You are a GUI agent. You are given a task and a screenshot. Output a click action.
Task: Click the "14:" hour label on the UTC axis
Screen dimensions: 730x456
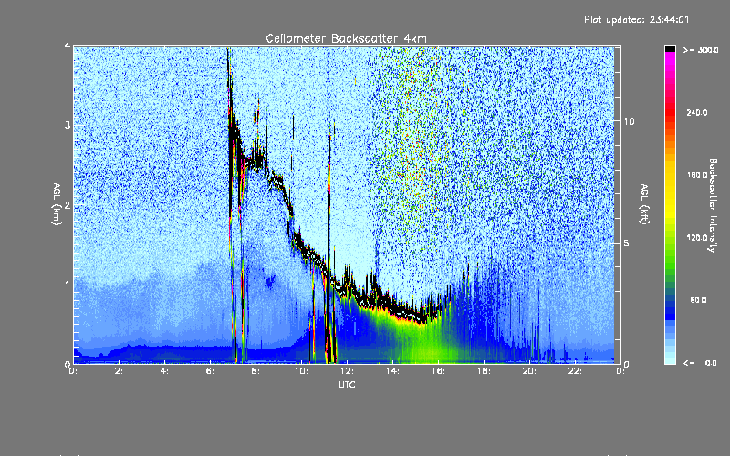tap(392, 371)
